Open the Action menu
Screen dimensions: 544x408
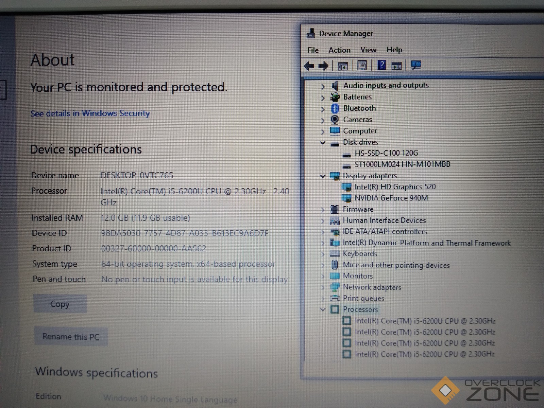pyautogui.click(x=339, y=50)
